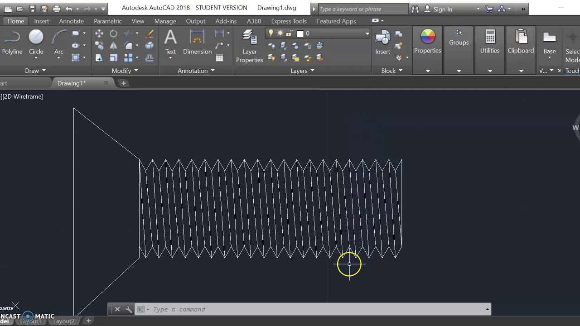Select the Text annotation tool
Image resolution: width=580 pixels, height=326 pixels.
(170, 43)
